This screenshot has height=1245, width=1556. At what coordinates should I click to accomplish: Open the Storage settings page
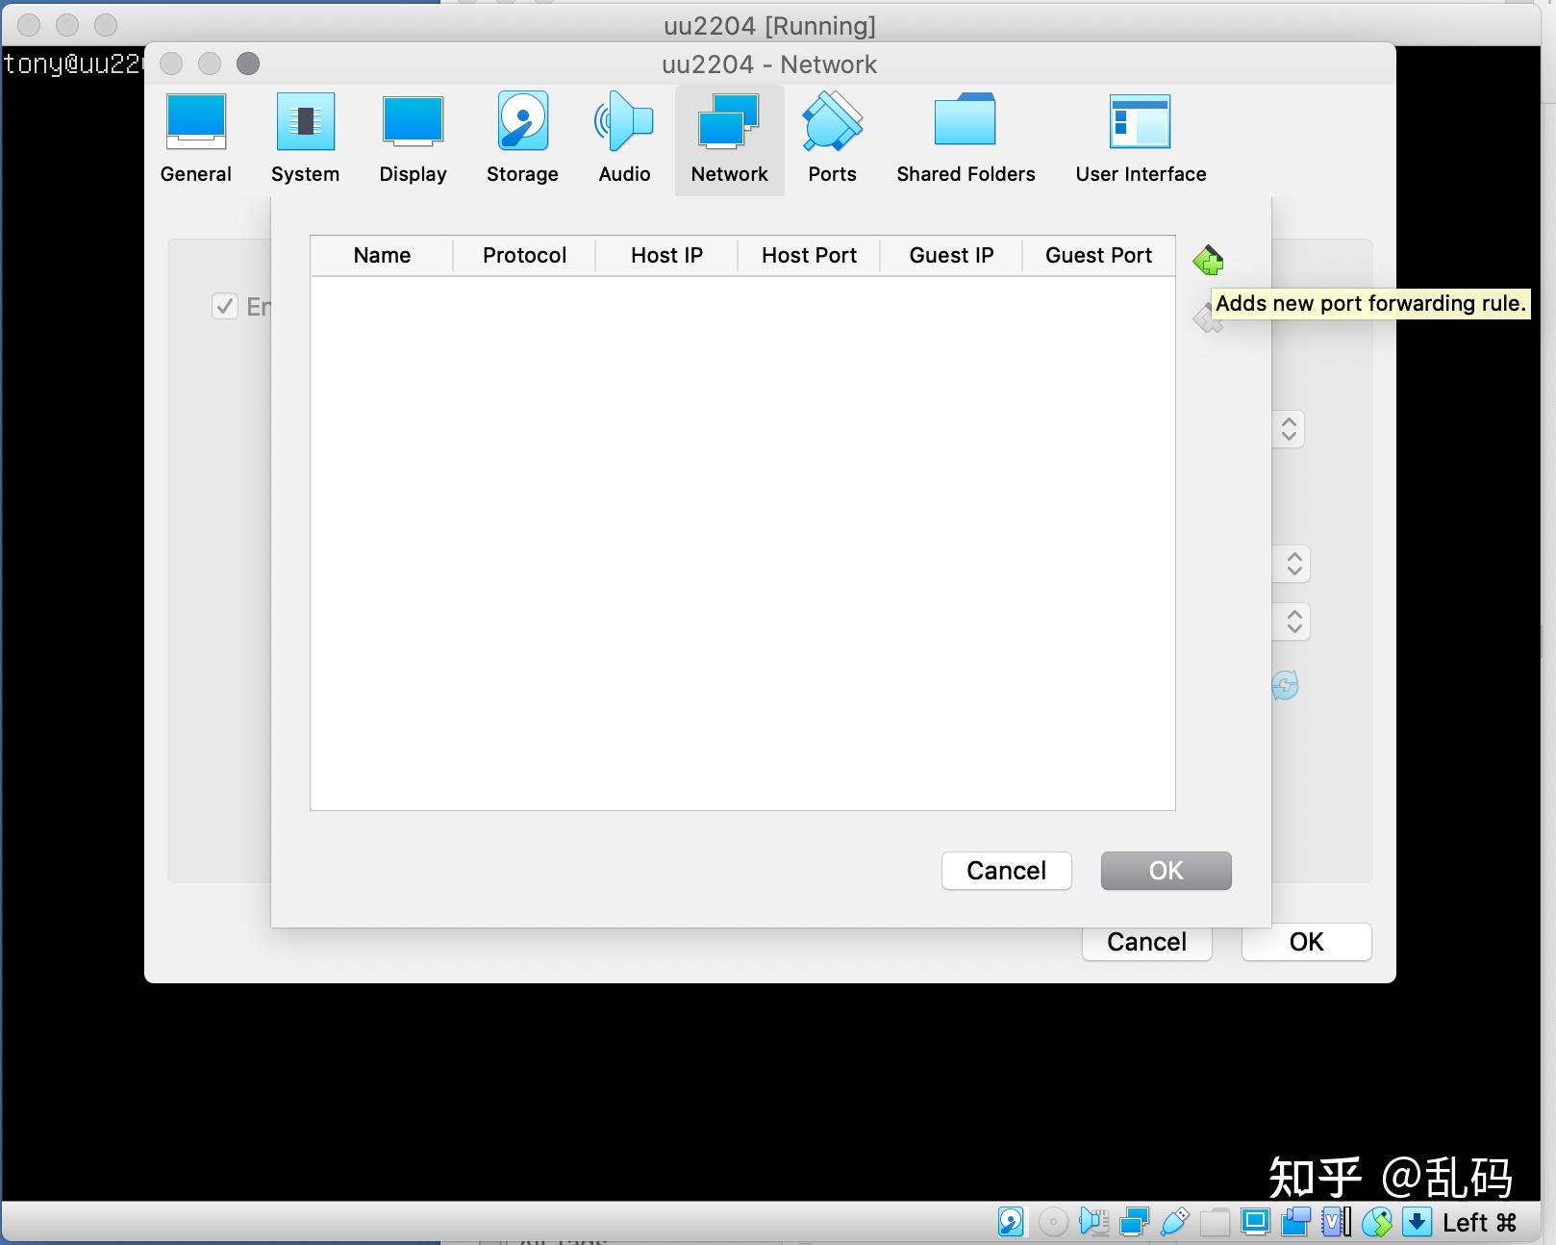[x=521, y=135]
